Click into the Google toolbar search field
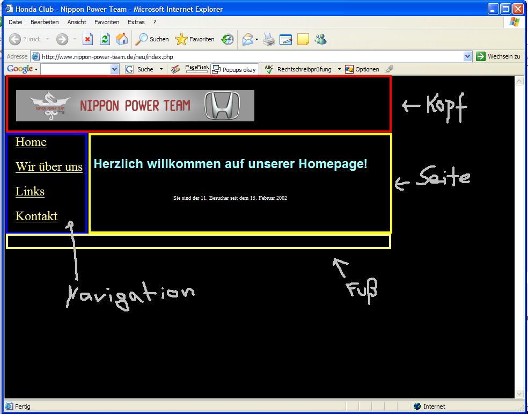Image resolution: width=528 pixels, height=414 pixels. pyautogui.click(x=75, y=69)
